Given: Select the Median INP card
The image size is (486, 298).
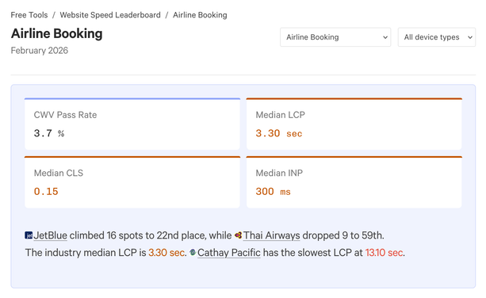Looking at the screenshot, I should [x=354, y=182].
